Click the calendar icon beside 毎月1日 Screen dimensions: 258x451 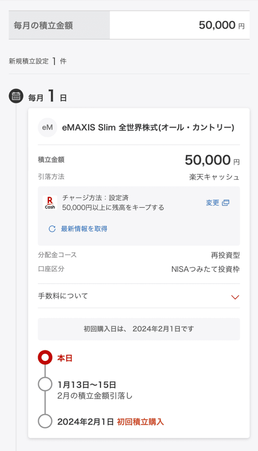15,96
